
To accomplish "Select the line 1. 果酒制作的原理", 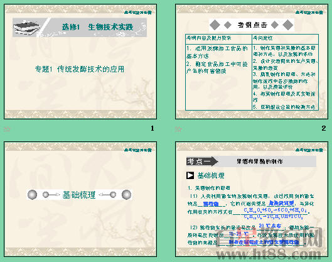I will pos(209,188).
